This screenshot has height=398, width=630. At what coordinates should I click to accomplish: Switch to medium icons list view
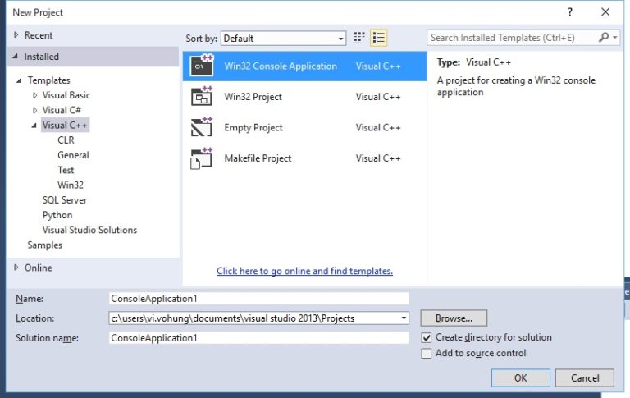[378, 38]
